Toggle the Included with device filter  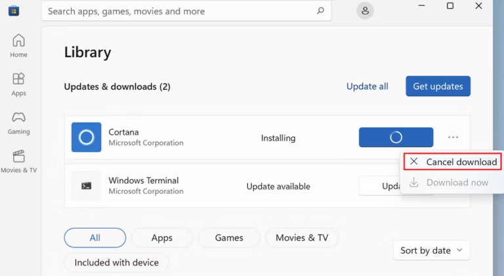click(x=116, y=262)
